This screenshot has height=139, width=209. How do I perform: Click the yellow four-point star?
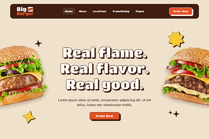pos(29,117)
